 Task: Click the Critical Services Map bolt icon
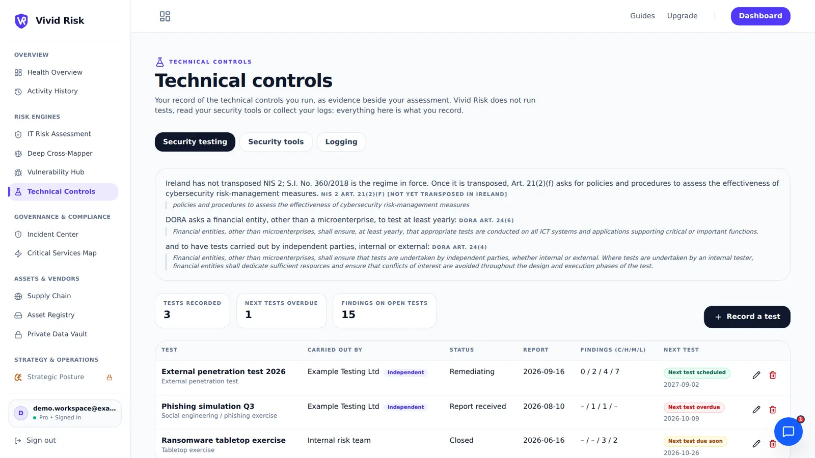(18, 253)
